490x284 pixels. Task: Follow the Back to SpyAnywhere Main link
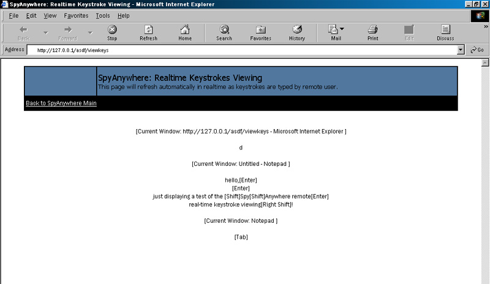[x=61, y=103]
